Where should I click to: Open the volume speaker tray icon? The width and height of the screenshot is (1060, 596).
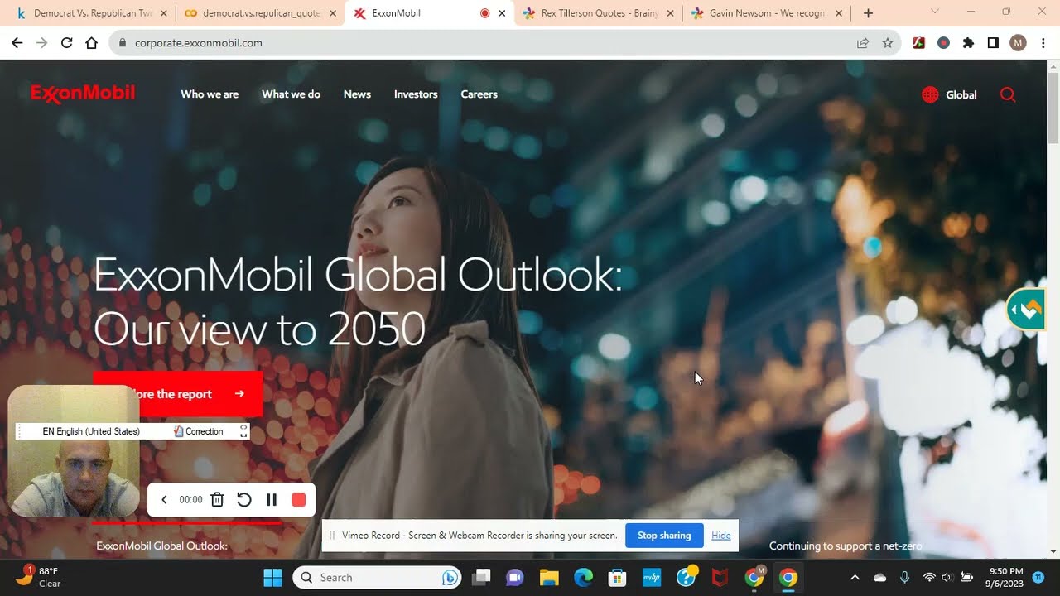(x=947, y=577)
